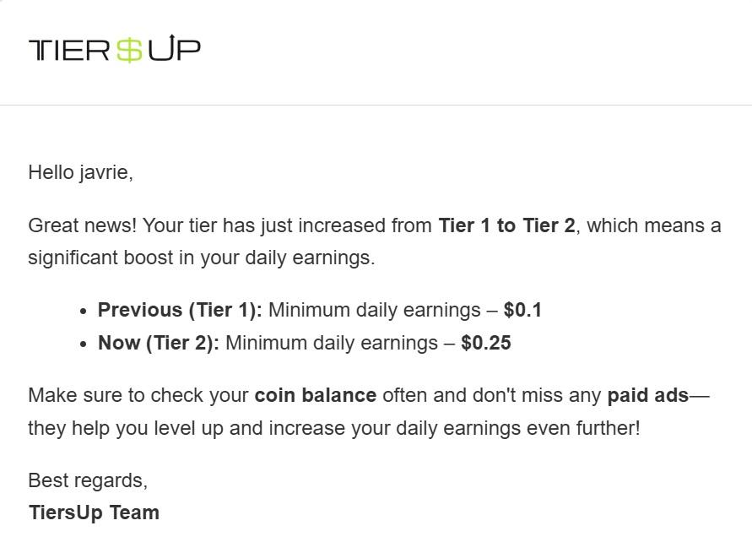Click the TiersUp logo in the header

click(x=114, y=48)
